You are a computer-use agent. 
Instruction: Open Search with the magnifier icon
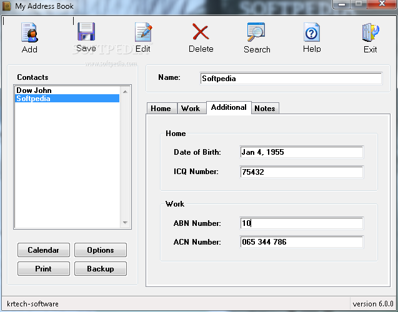tap(256, 32)
